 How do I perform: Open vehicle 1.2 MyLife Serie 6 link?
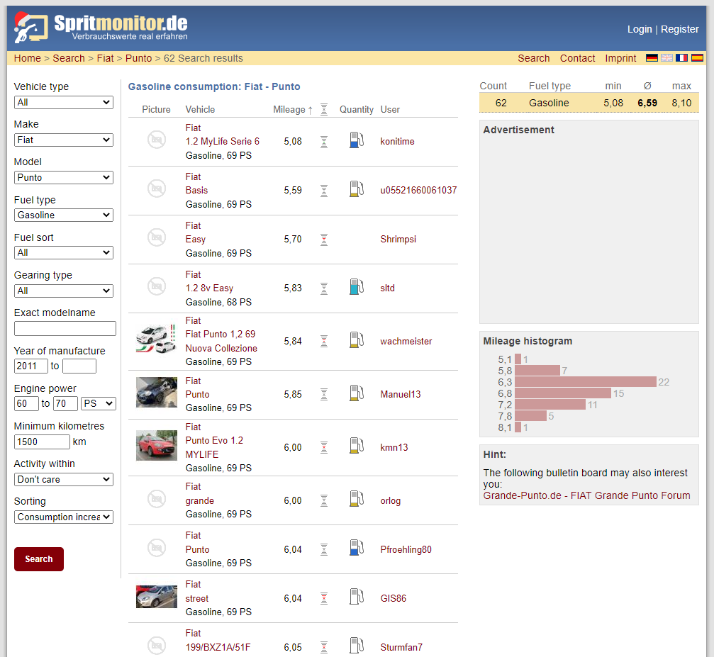[222, 141]
